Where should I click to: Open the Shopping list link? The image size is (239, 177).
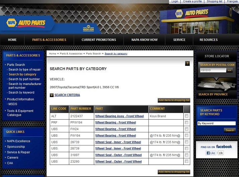click(215, 2)
